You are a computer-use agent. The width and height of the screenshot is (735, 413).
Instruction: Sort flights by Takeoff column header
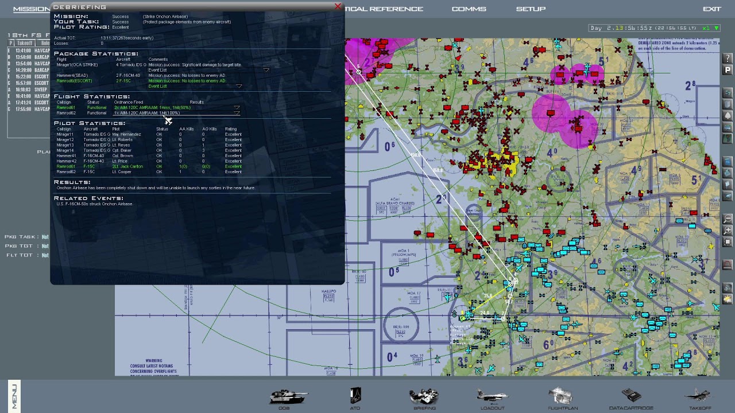24,43
